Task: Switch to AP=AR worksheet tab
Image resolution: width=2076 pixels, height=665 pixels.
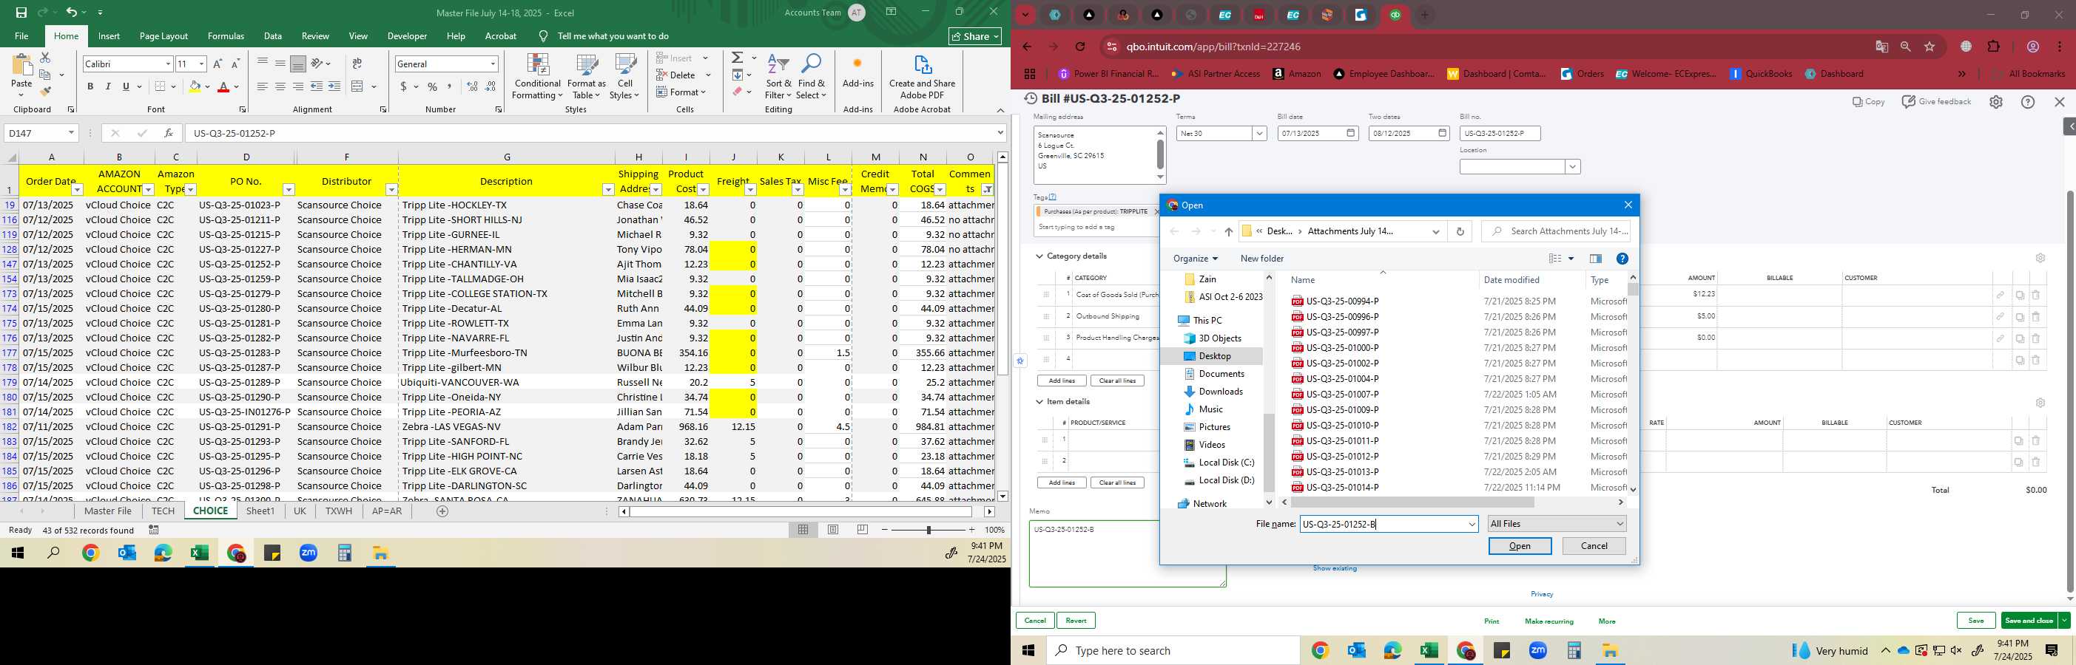Action: (387, 511)
